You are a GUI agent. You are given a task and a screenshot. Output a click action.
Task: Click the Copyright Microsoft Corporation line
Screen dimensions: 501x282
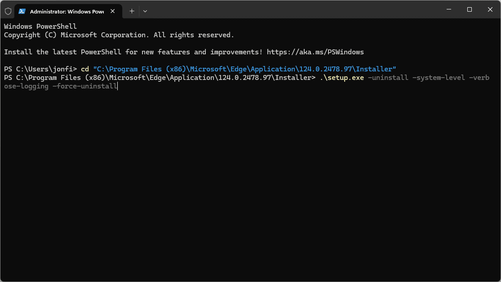[119, 35]
